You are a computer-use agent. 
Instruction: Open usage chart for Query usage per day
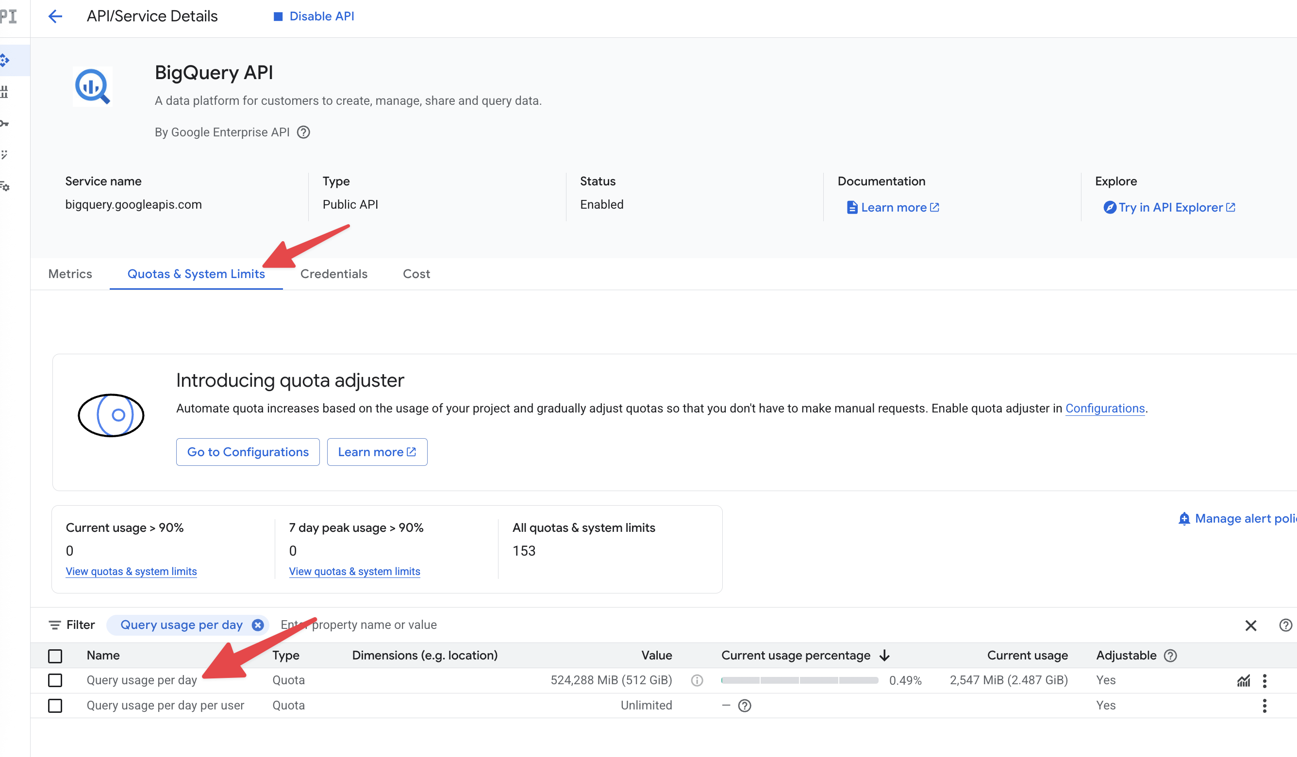pos(1244,681)
